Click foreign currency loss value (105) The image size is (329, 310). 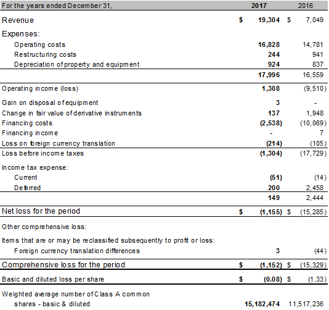[319, 143]
